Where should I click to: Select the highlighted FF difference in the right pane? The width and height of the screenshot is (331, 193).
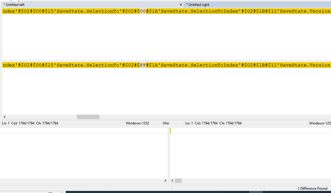142,65
